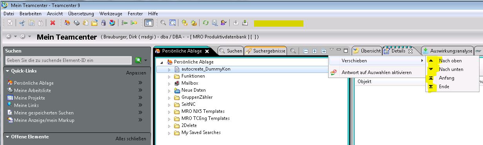Open the Bearbeiten menu
Image resolution: width=483 pixels, height=145 pixels.
(x=31, y=13)
